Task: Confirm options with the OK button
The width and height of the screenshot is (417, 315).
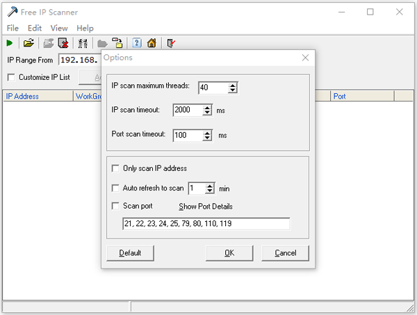Action: [x=229, y=252]
